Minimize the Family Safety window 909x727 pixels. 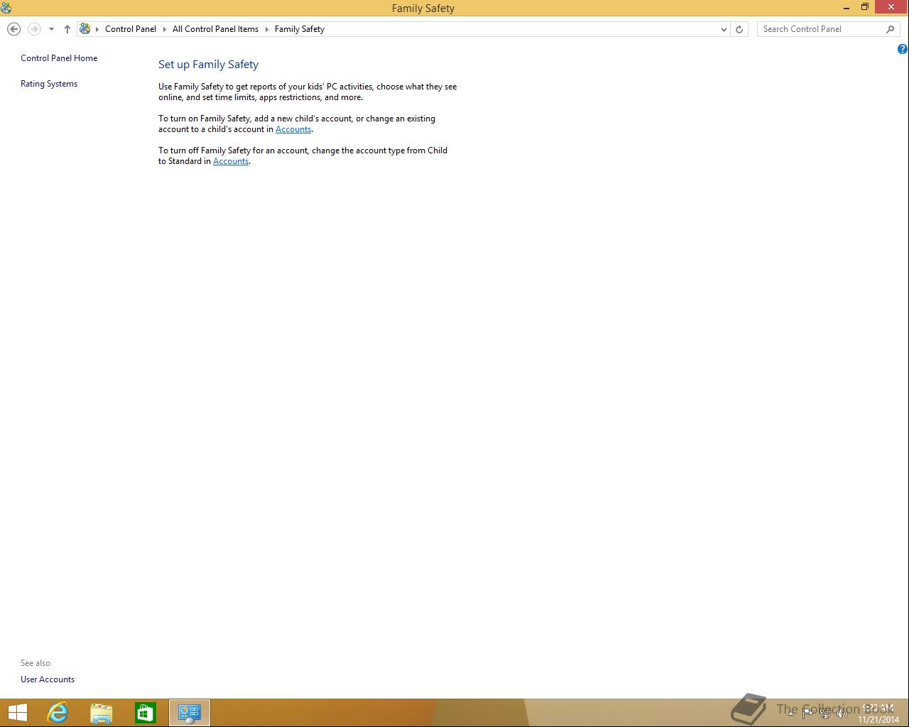click(847, 8)
